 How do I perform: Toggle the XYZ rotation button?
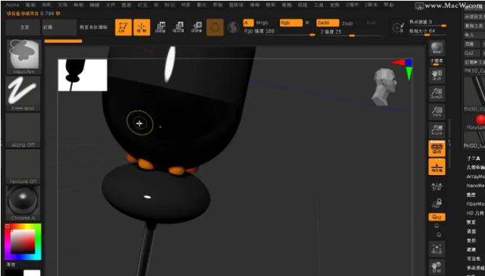click(x=437, y=217)
